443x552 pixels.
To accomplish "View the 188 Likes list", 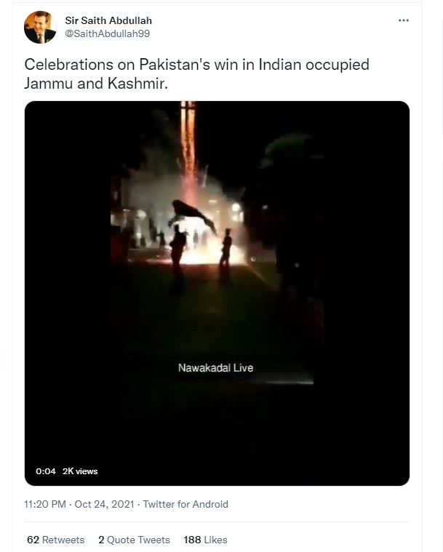I will [205, 540].
